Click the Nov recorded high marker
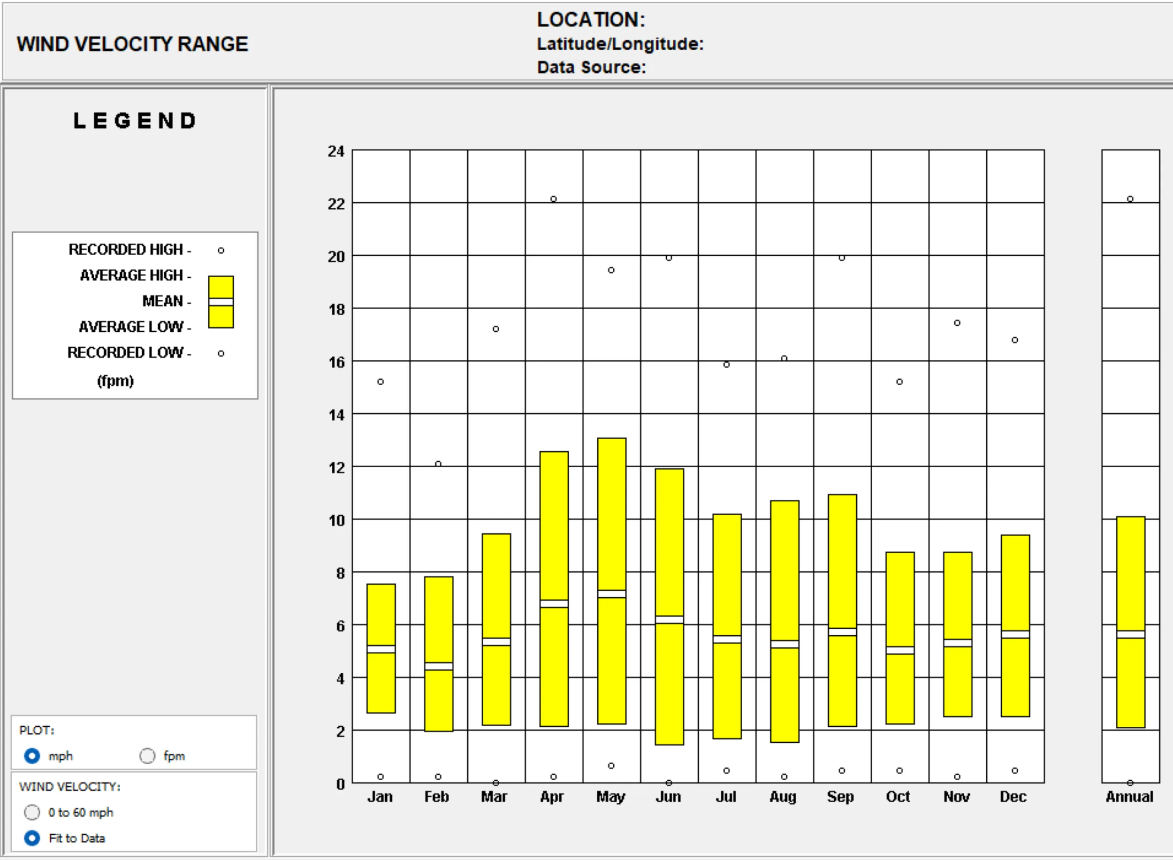The height and width of the screenshot is (860, 1173). pos(957,323)
